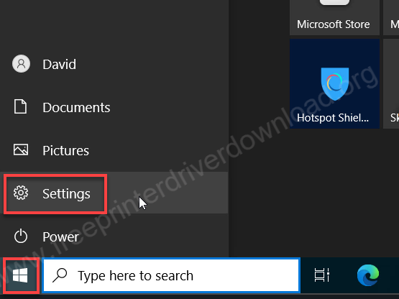Click the Documents file icon
Screen dimensions: 399x299
tap(20, 106)
